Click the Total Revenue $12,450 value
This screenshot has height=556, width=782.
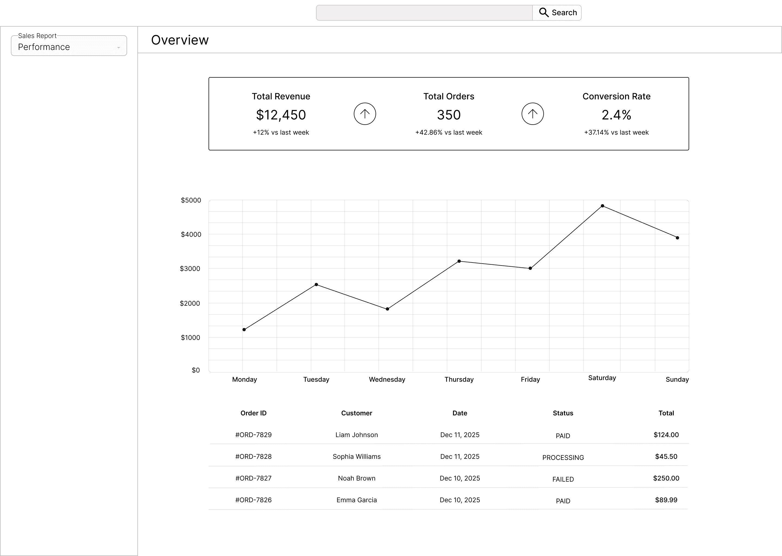pos(281,115)
